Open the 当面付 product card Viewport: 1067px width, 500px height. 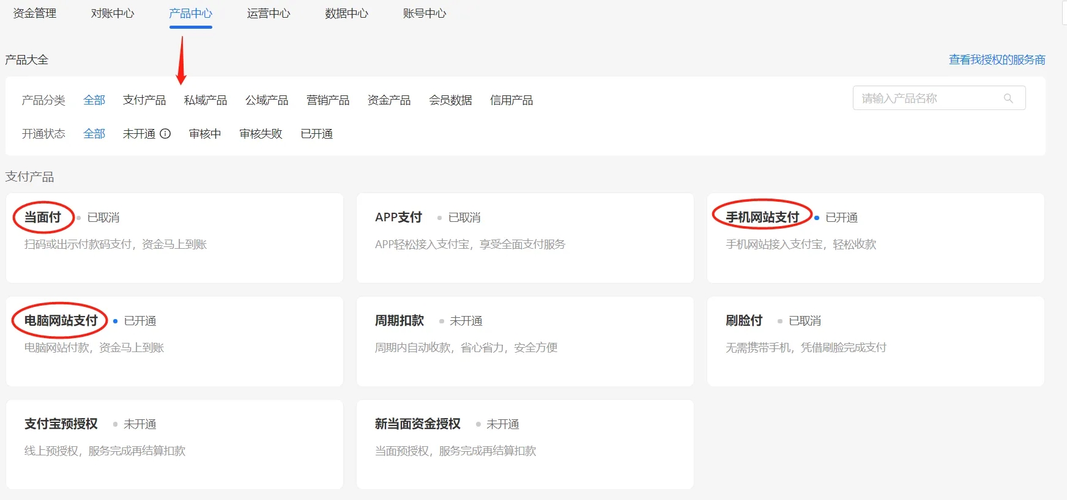[x=174, y=238]
